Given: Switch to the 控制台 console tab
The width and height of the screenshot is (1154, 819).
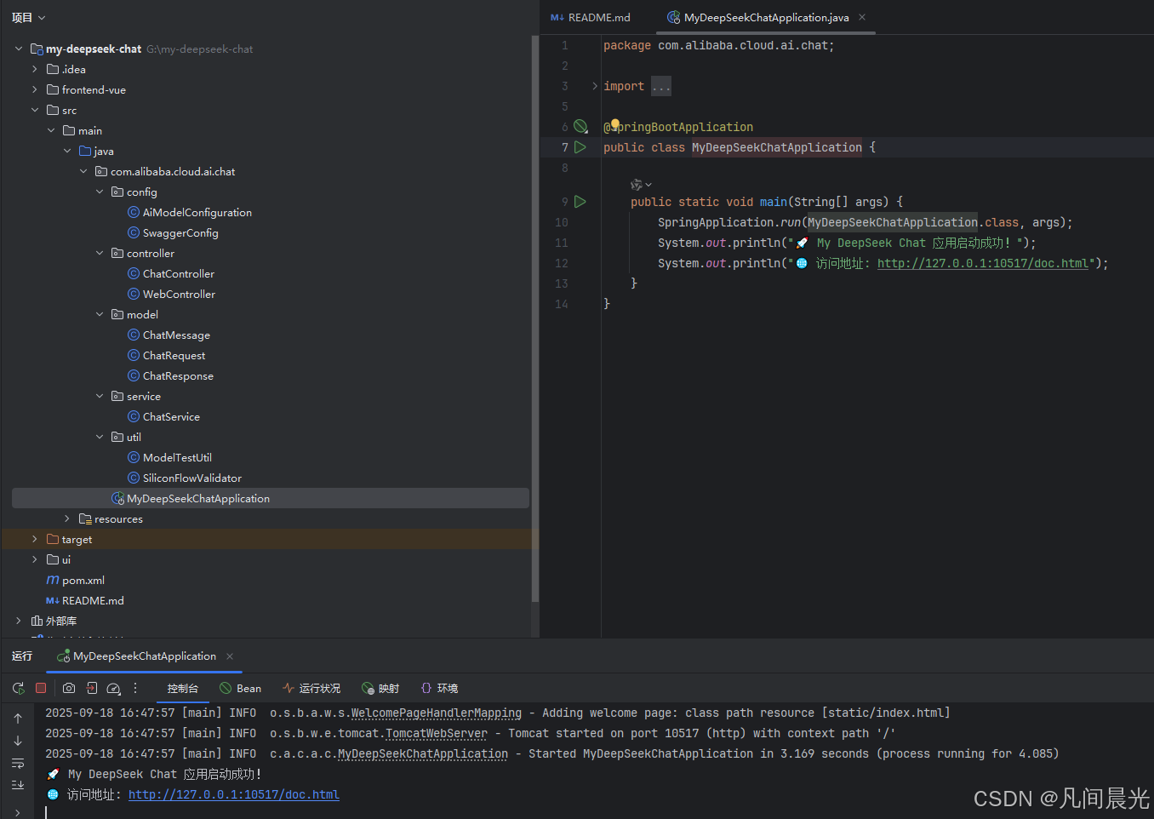Looking at the screenshot, I should coord(183,688).
